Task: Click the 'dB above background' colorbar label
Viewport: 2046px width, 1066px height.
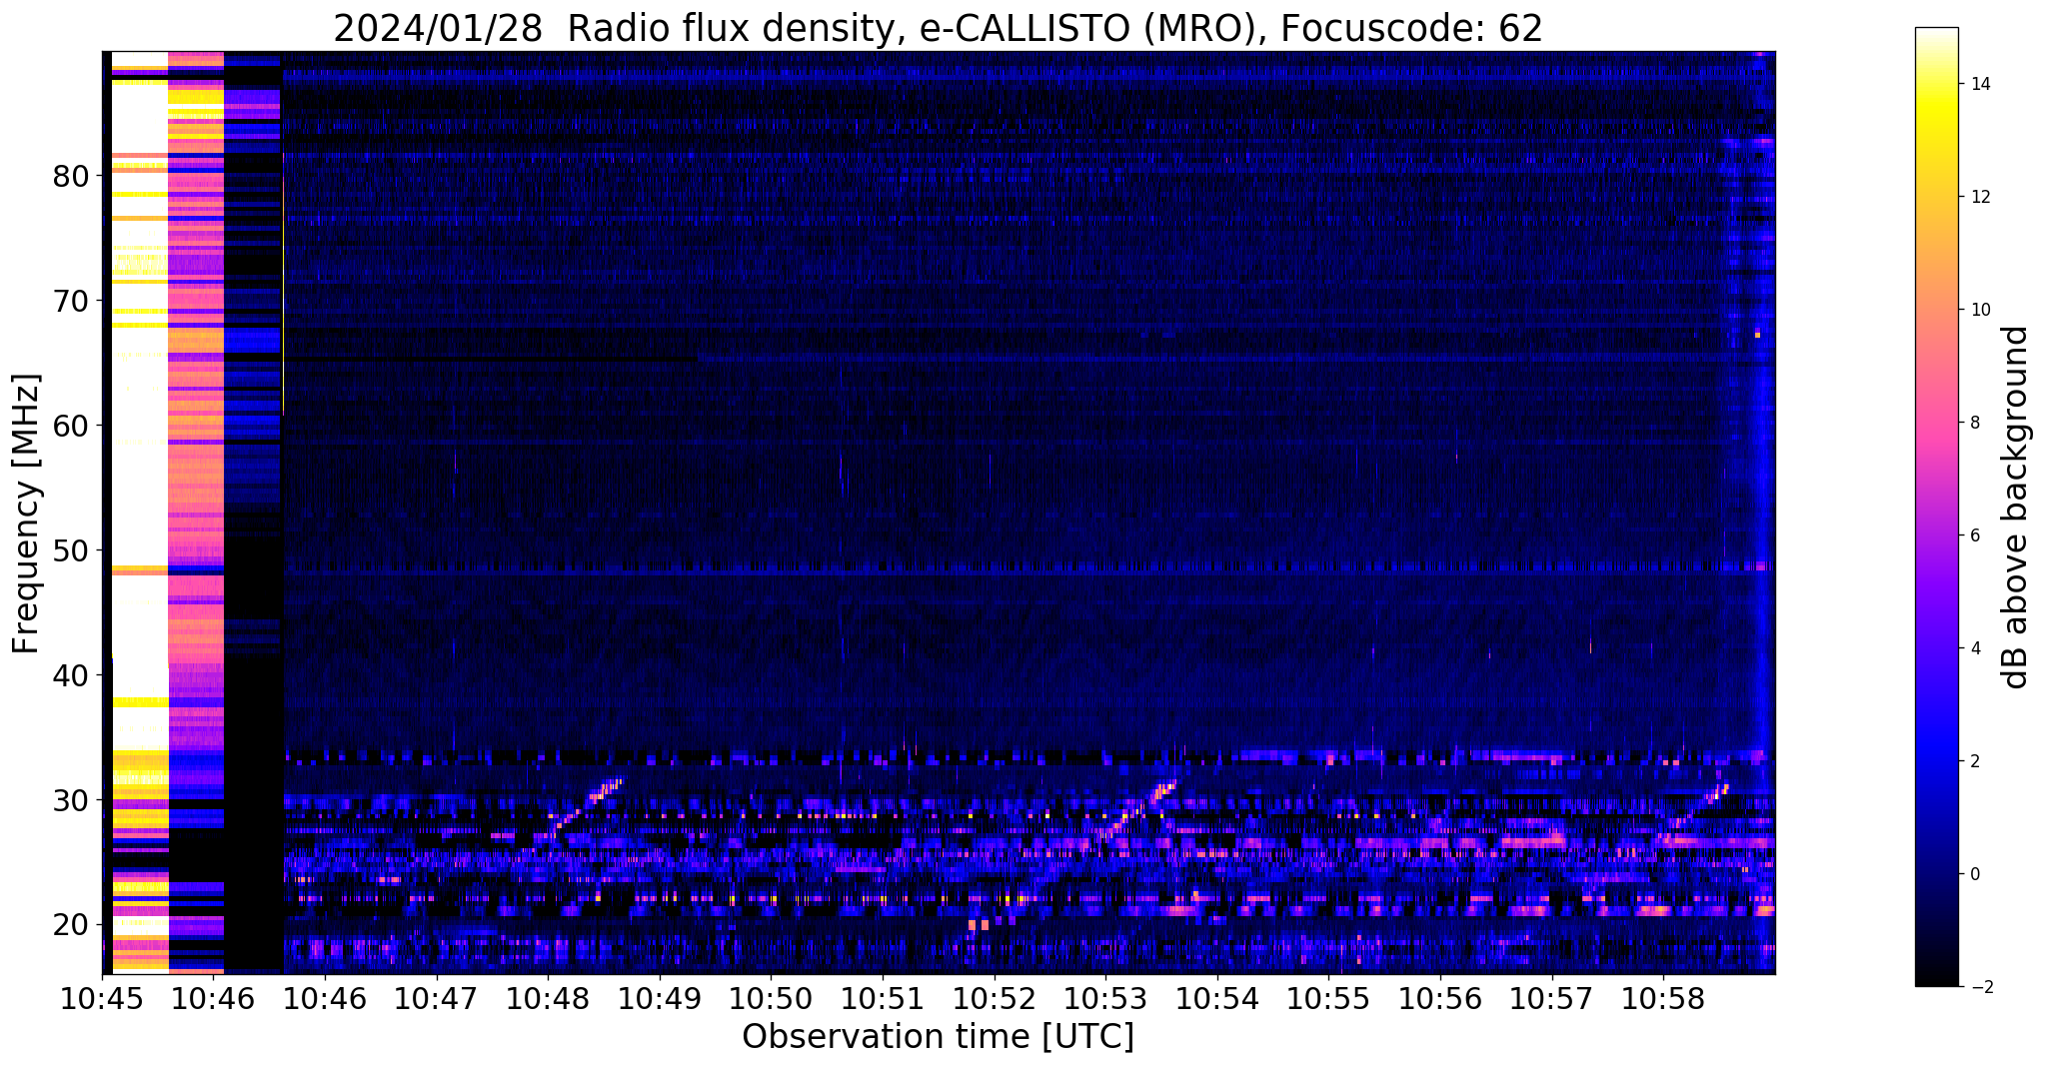Action: 2015,507
